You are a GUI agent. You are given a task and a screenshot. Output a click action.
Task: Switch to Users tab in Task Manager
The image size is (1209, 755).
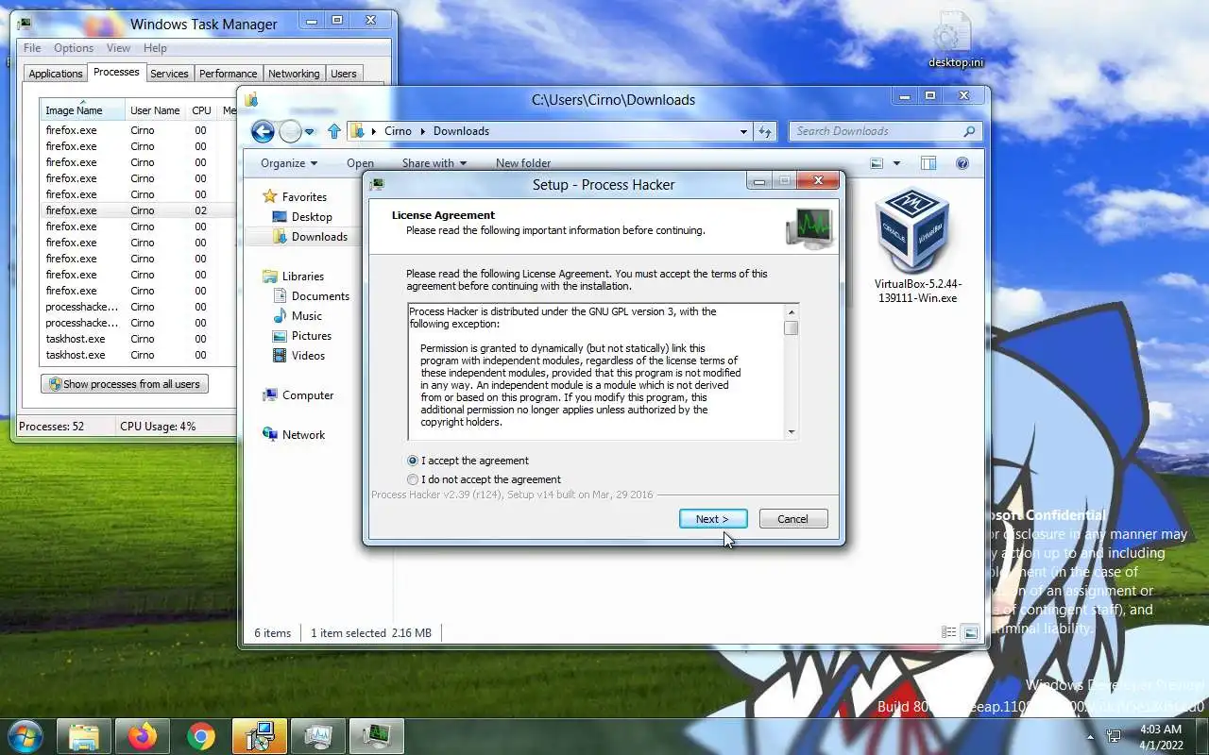pyautogui.click(x=344, y=74)
